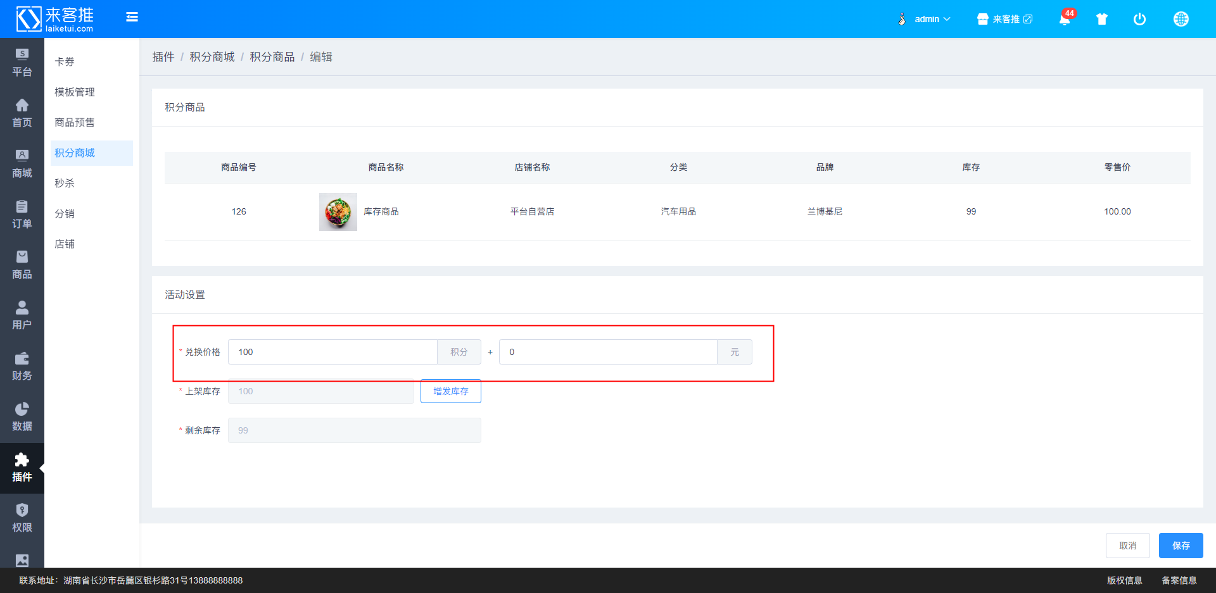The image size is (1216, 593).
Task: Select 积分商城 submenu item
Action: 92,153
